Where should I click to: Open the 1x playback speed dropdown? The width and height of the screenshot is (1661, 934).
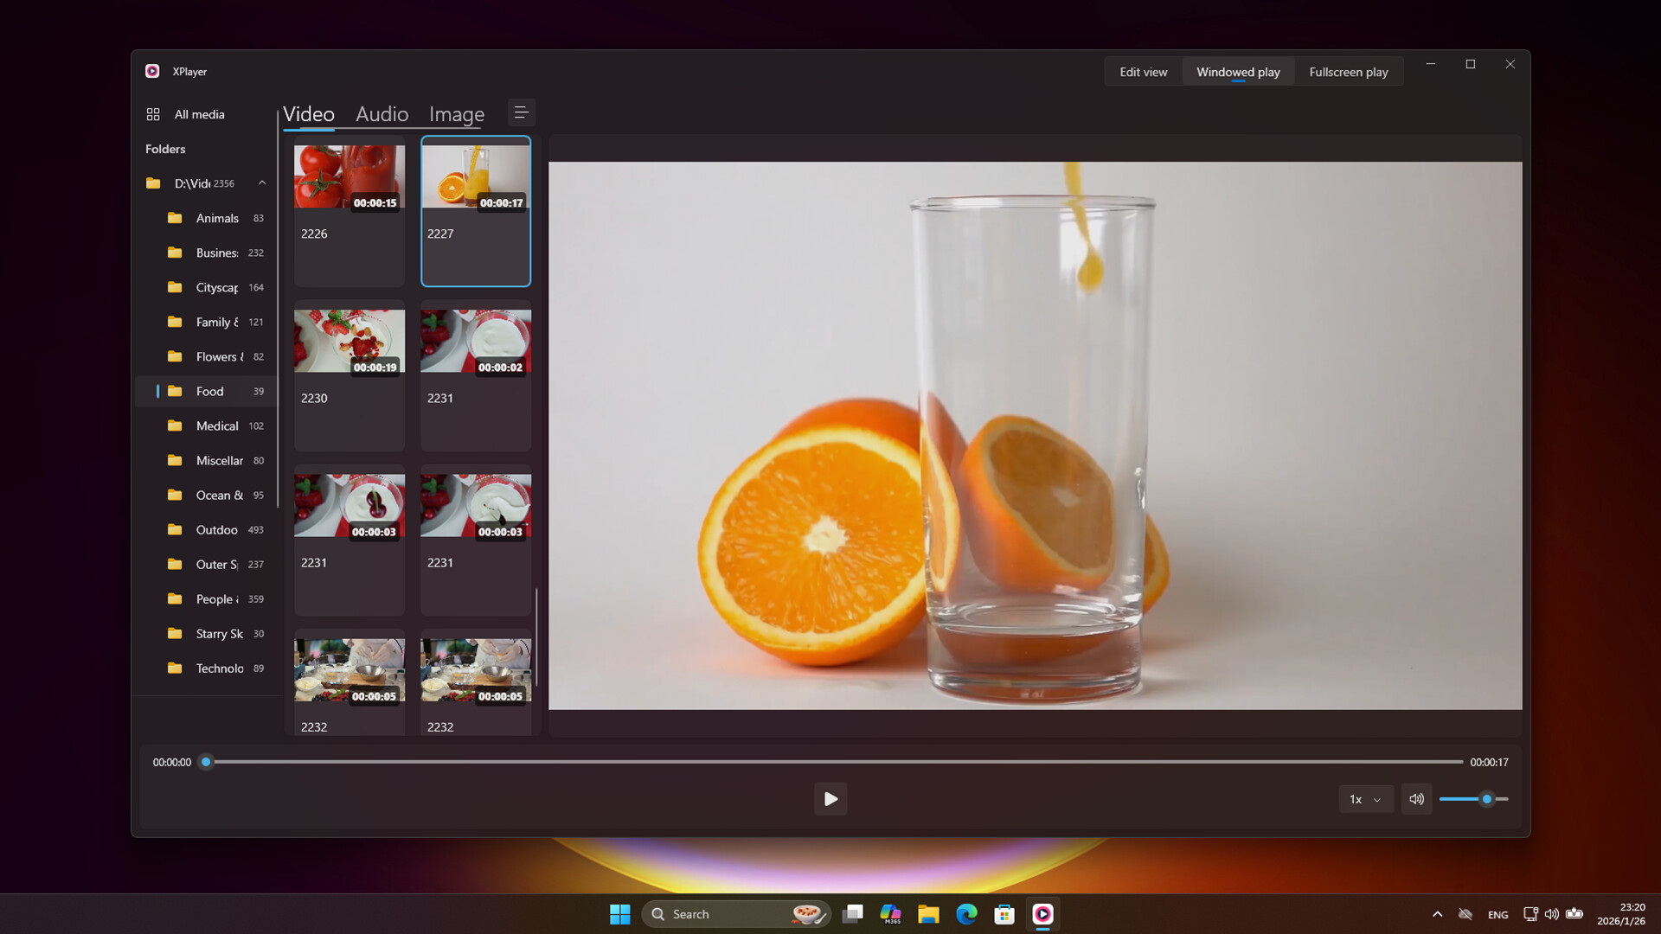[1365, 799]
